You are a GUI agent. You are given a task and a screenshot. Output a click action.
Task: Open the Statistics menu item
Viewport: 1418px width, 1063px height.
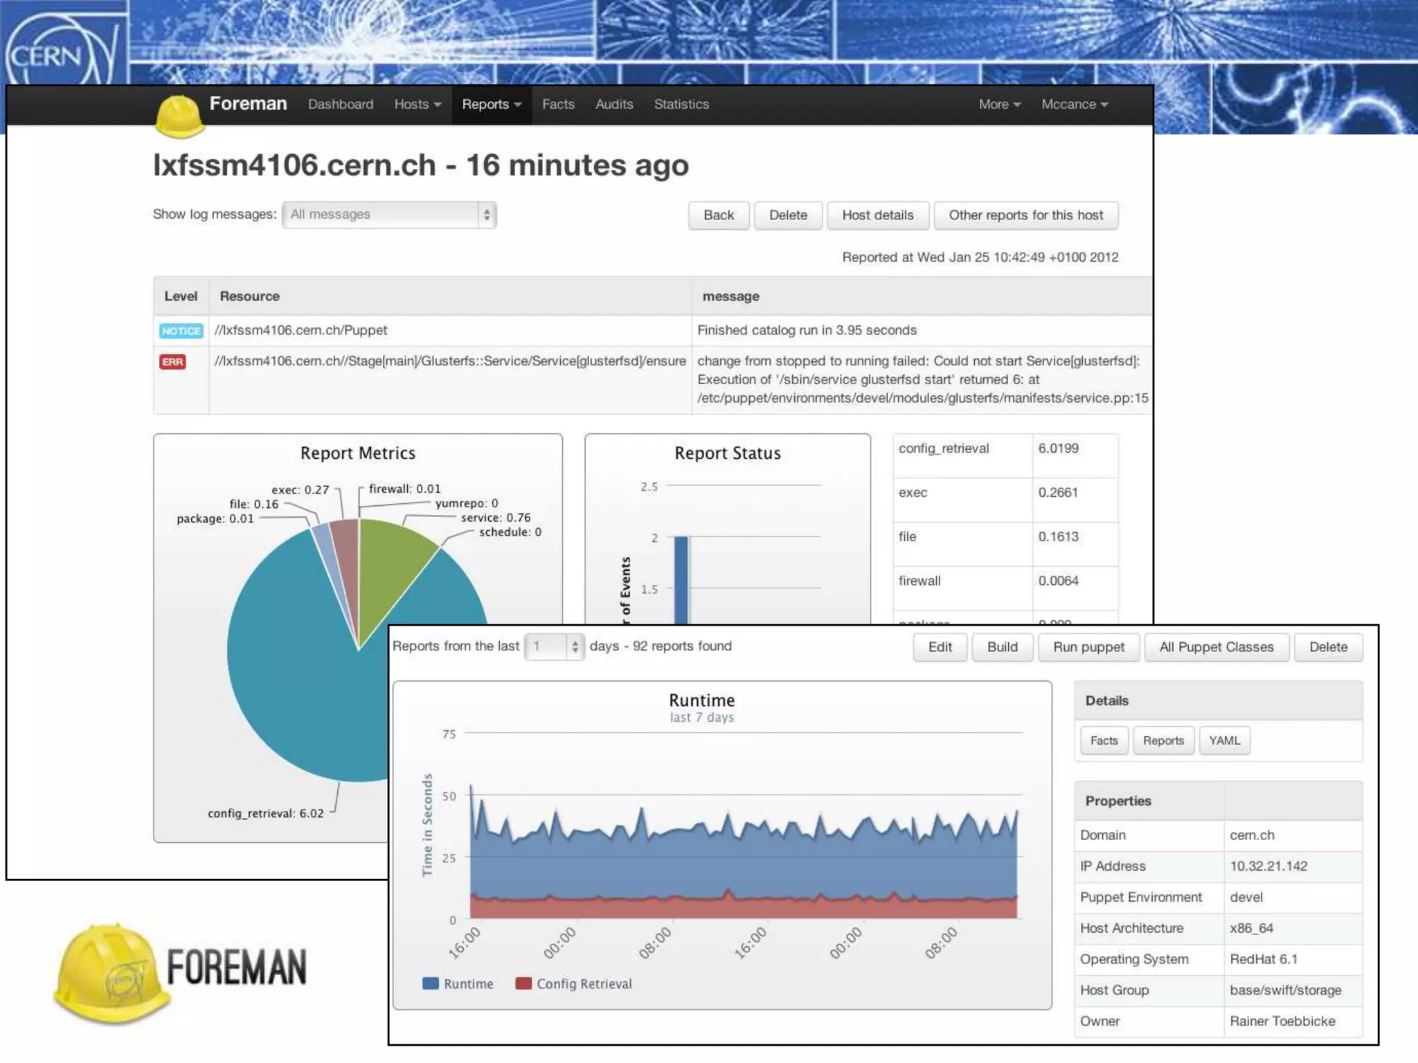click(681, 105)
